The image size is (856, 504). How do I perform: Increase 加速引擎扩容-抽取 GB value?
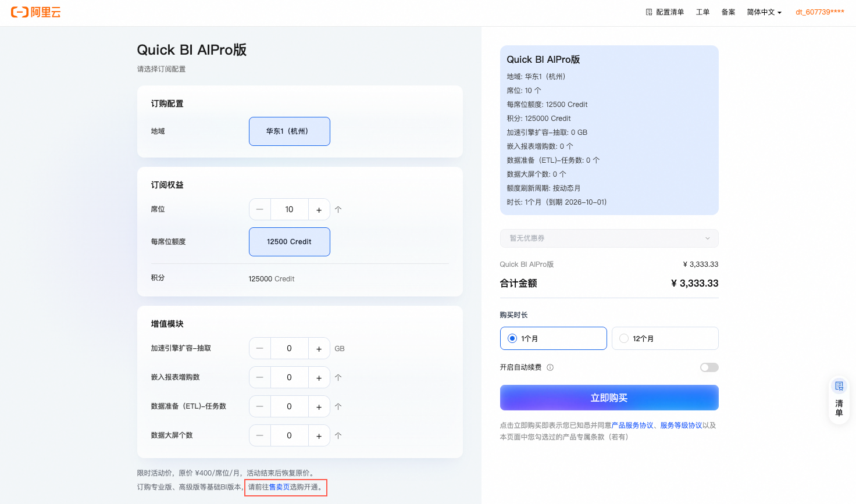point(319,348)
